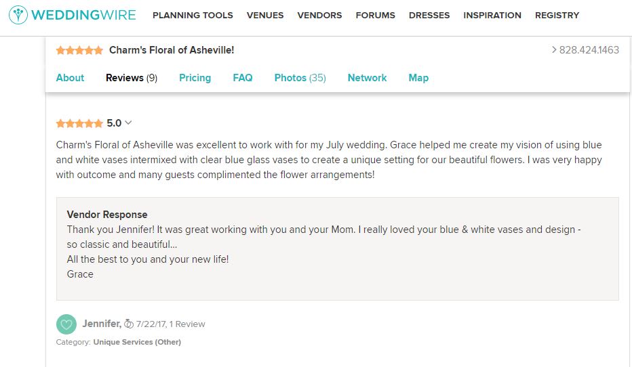The image size is (632, 367).
Task: Switch to the About tab
Action: click(x=70, y=78)
